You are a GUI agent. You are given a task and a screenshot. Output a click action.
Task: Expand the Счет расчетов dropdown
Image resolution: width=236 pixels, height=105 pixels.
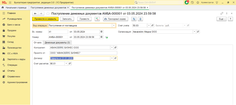(66, 64)
